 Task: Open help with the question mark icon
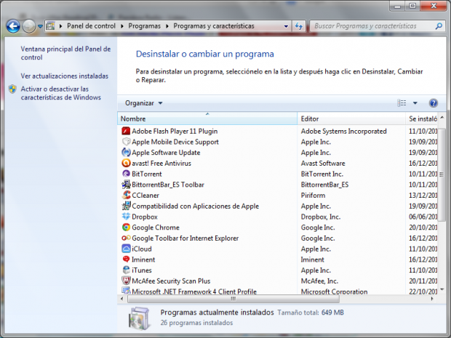433,103
